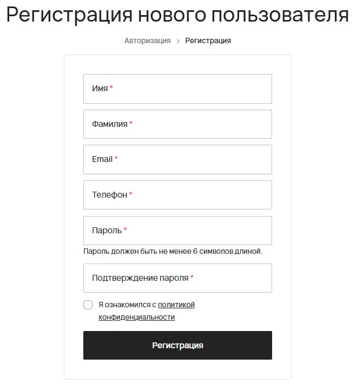Go to Авторизация breadcrumb link

(x=147, y=40)
